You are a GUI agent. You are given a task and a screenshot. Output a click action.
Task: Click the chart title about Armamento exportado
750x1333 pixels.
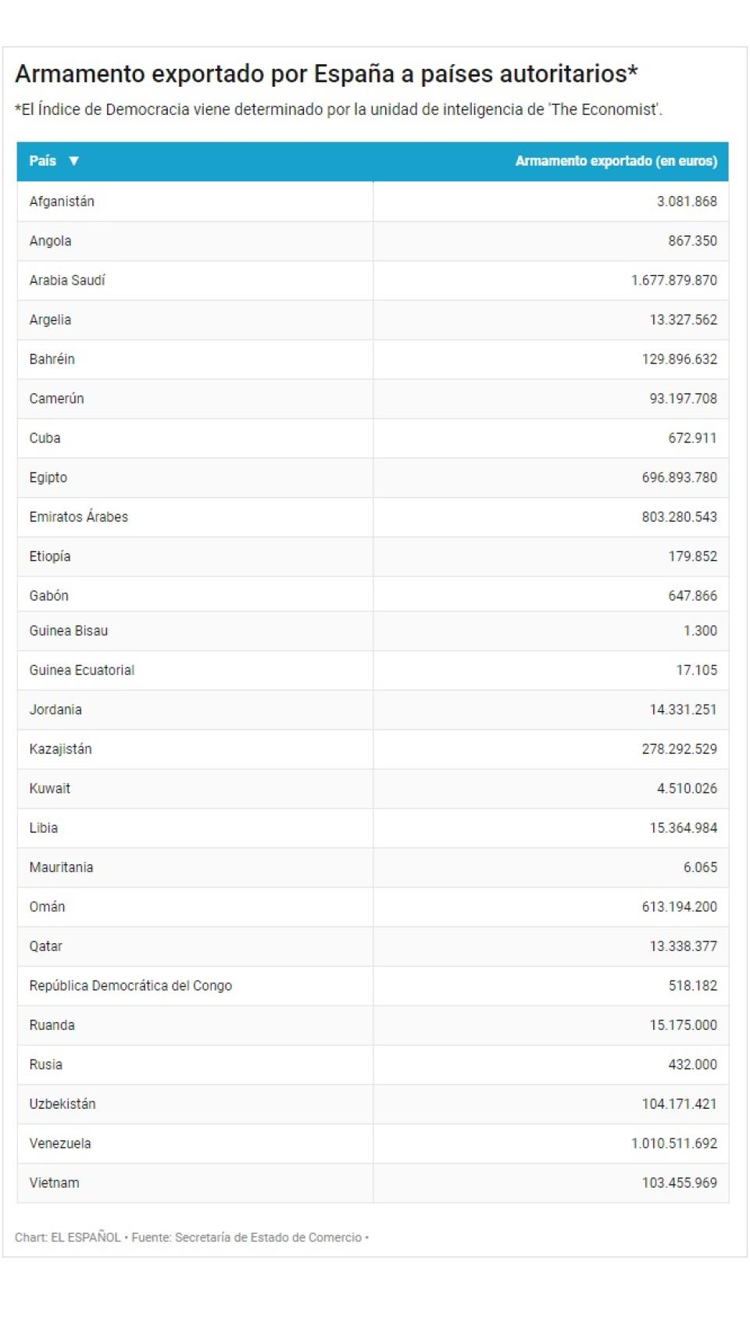[x=327, y=74]
